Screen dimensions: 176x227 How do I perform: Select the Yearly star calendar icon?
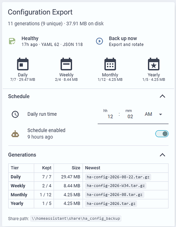(154, 64)
